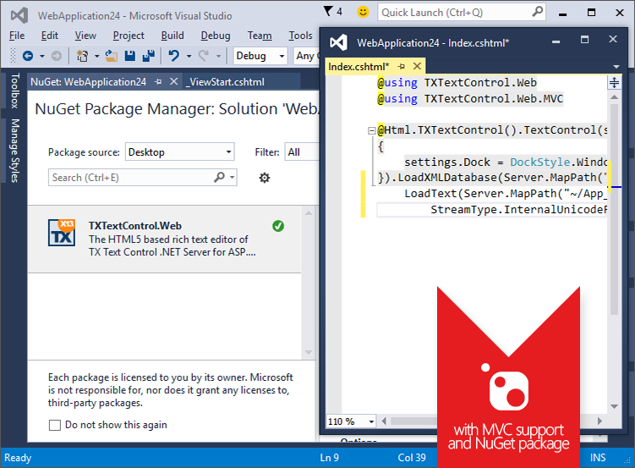Check the 'Do not show this again' box
Viewport: 635px width, 468px height.
pos(55,425)
